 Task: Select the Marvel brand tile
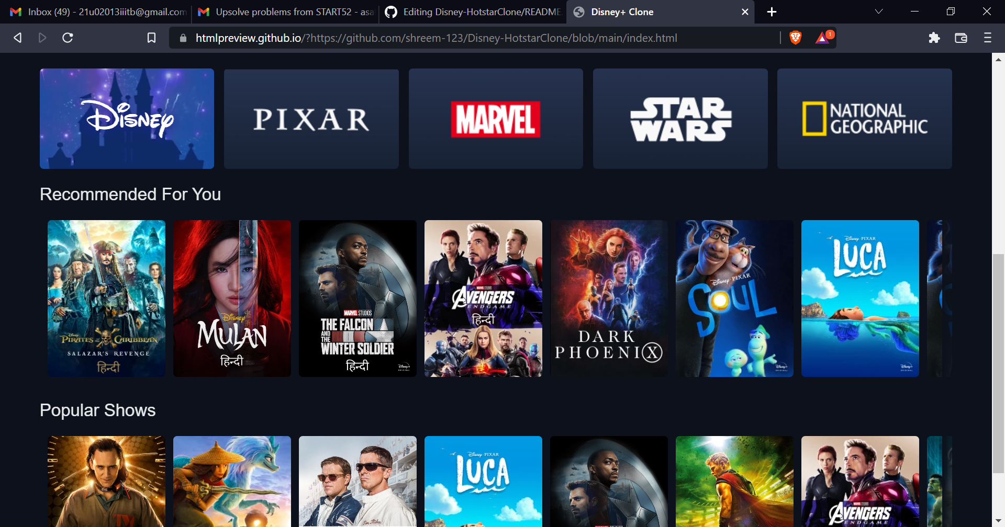496,119
